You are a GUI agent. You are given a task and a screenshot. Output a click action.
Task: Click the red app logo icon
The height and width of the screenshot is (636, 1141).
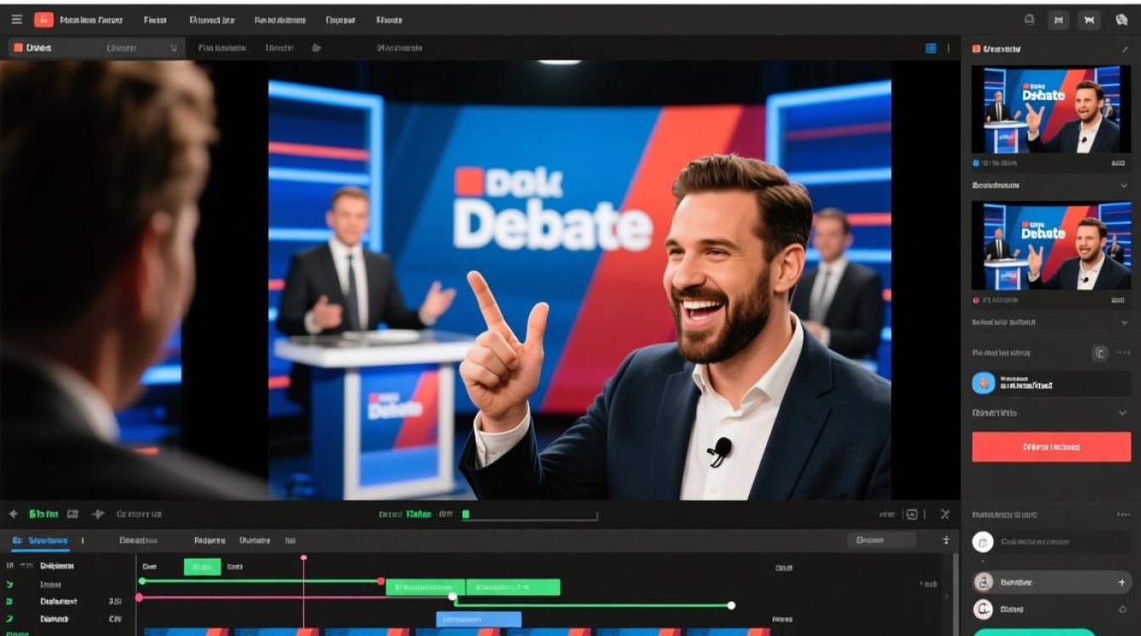pyautogui.click(x=43, y=20)
